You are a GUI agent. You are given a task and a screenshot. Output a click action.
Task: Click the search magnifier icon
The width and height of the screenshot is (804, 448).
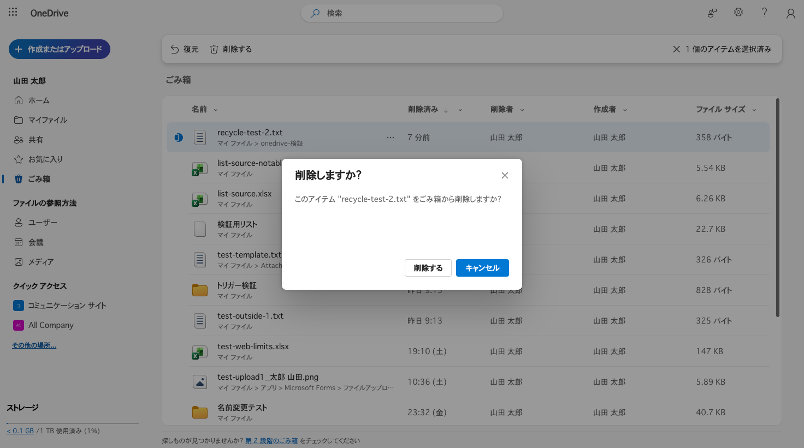point(315,13)
